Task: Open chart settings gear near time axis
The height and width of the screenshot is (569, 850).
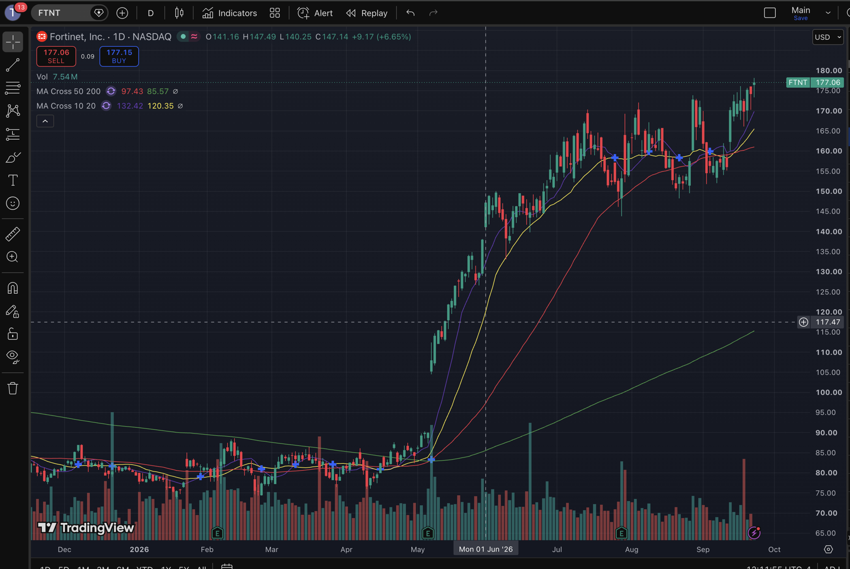Action: point(828,549)
